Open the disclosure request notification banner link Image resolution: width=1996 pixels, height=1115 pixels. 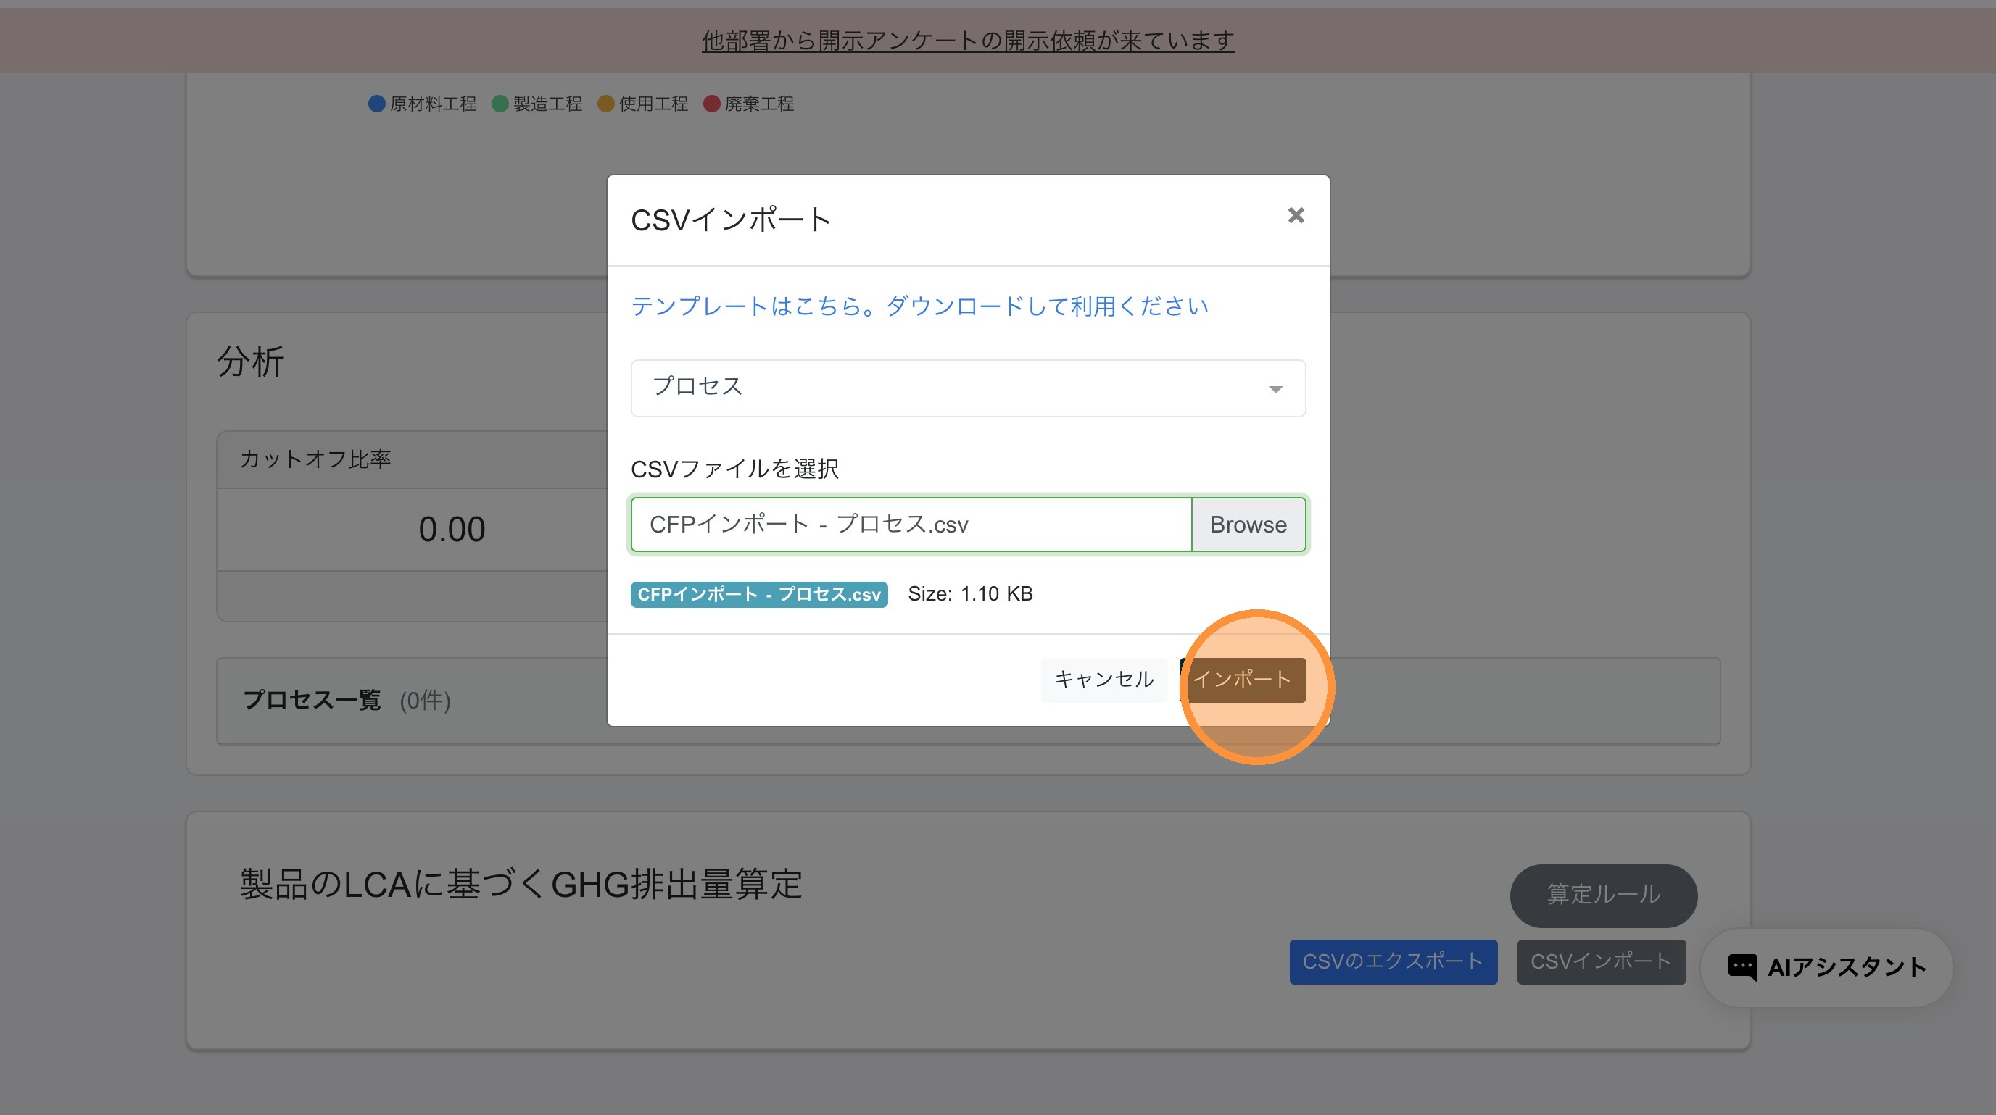click(x=967, y=41)
